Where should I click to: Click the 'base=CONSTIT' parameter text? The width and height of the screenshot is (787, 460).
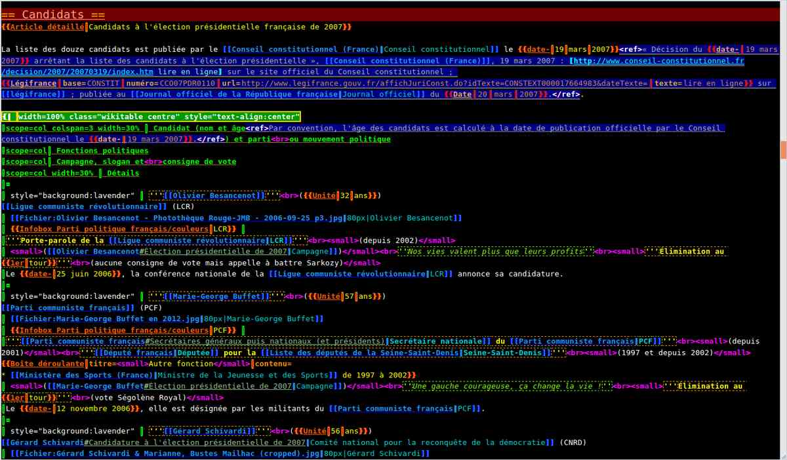click(92, 83)
